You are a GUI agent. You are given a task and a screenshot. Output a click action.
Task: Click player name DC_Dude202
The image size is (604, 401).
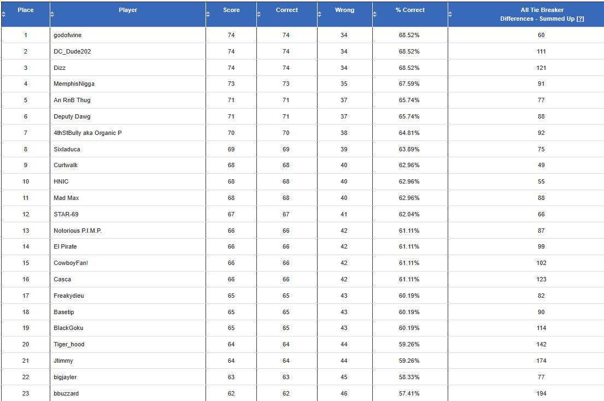click(x=71, y=51)
